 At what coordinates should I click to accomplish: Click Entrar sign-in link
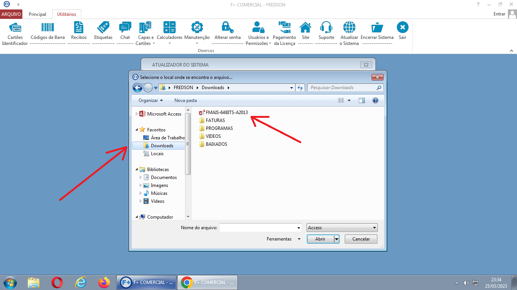[x=499, y=14]
